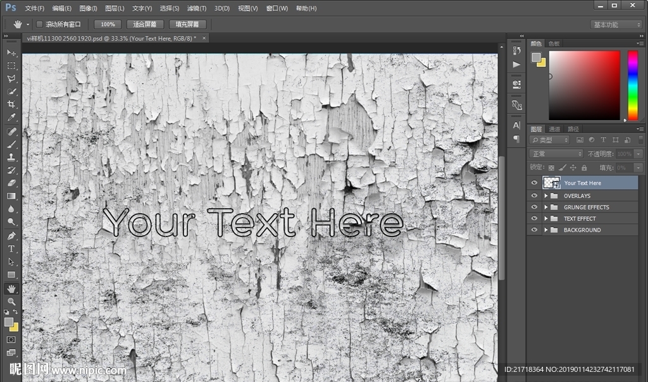This screenshot has width=648, height=382.
Task: Select the Rectangular Marquee tool
Action: pos(11,66)
